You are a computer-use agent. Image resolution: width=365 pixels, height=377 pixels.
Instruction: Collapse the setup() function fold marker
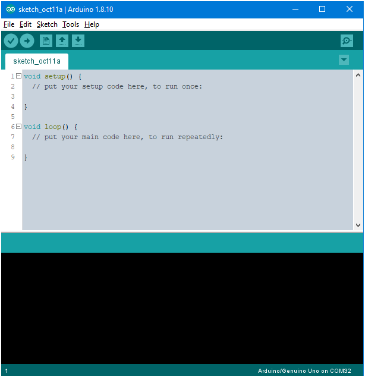click(x=19, y=76)
